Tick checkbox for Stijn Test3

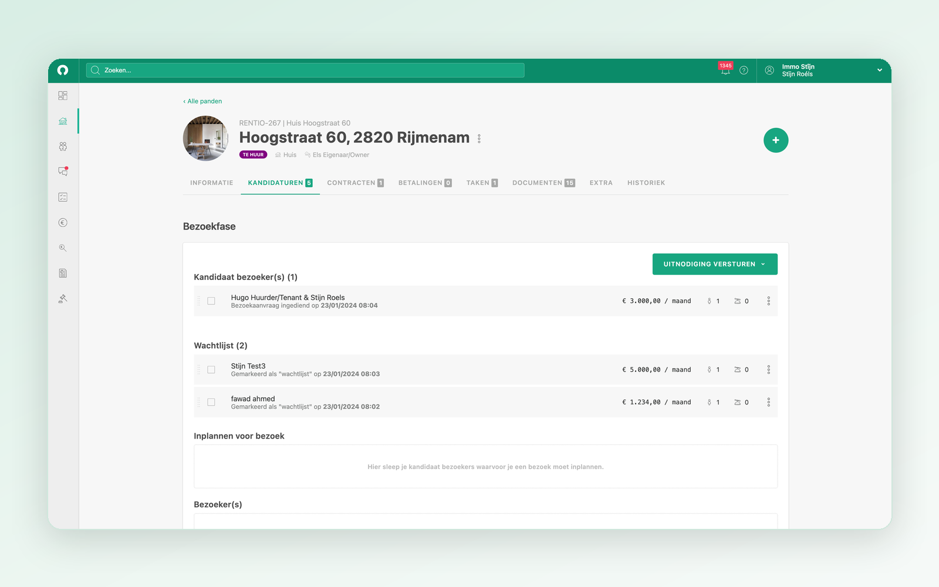click(211, 370)
